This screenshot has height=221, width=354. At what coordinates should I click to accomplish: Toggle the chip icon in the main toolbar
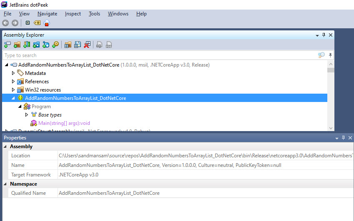[28, 23]
